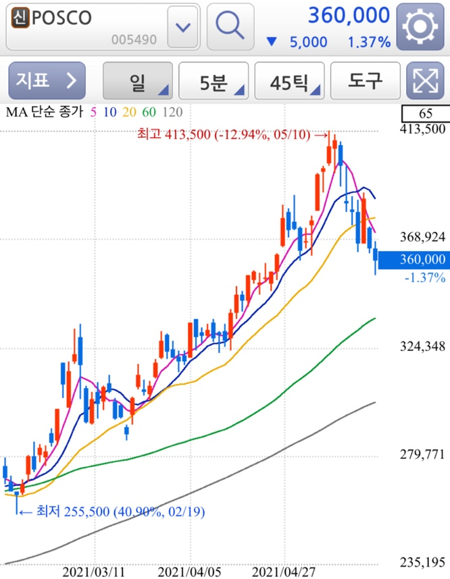The height and width of the screenshot is (579, 450).
Task: Click the 2021/04/05 date label
Action: [189, 572]
